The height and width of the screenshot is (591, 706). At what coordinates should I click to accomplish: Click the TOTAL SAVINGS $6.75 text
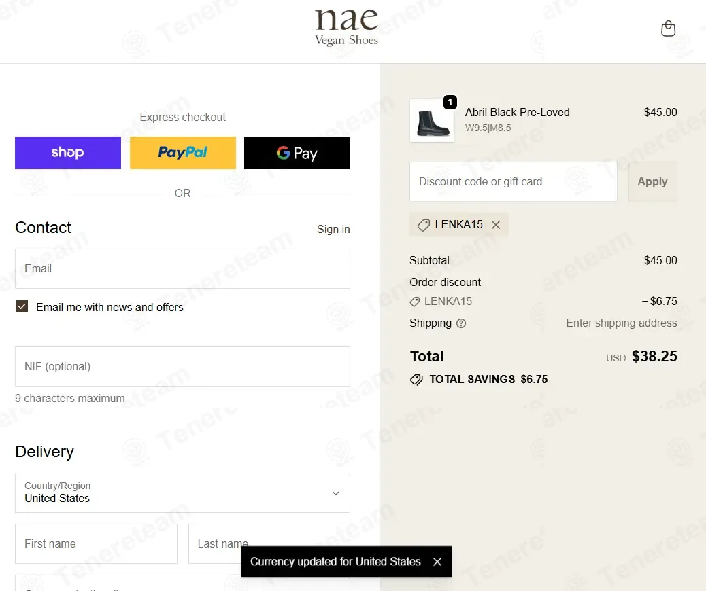point(488,379)
